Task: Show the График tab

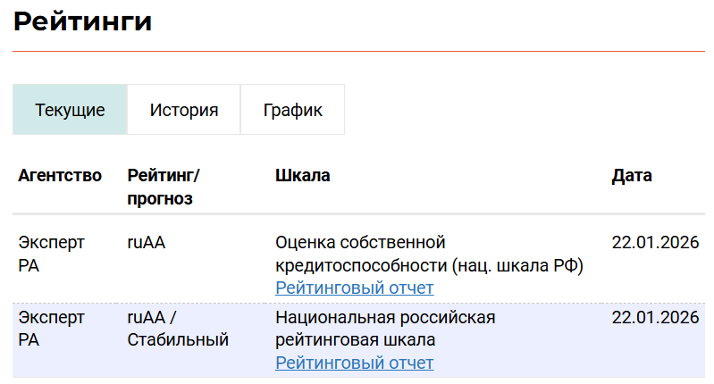Action: pos(292,110)
